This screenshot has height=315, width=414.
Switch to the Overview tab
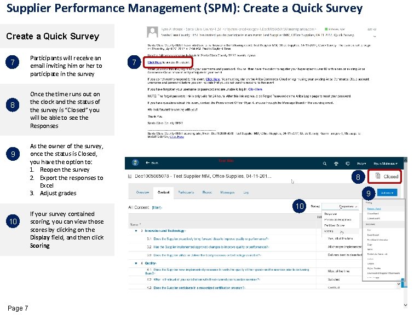click(142, 192)
